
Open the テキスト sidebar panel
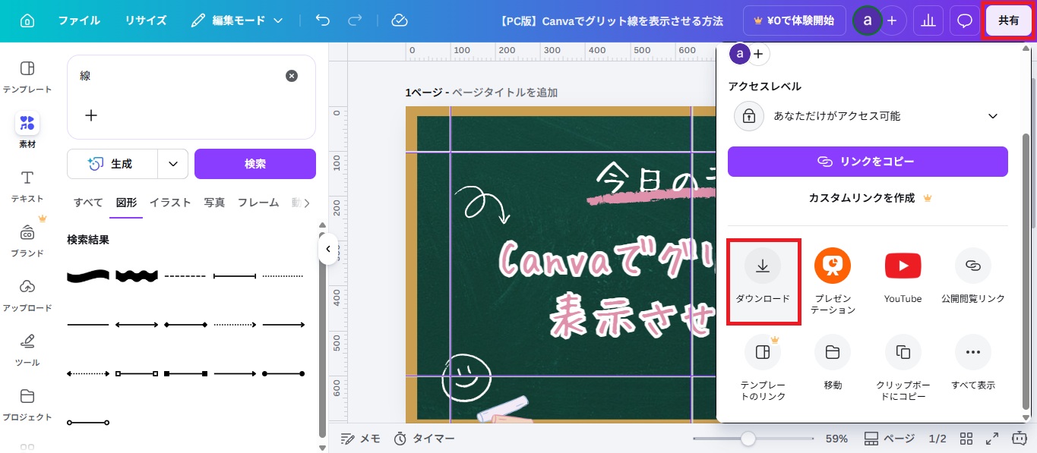tap(27, 185)
